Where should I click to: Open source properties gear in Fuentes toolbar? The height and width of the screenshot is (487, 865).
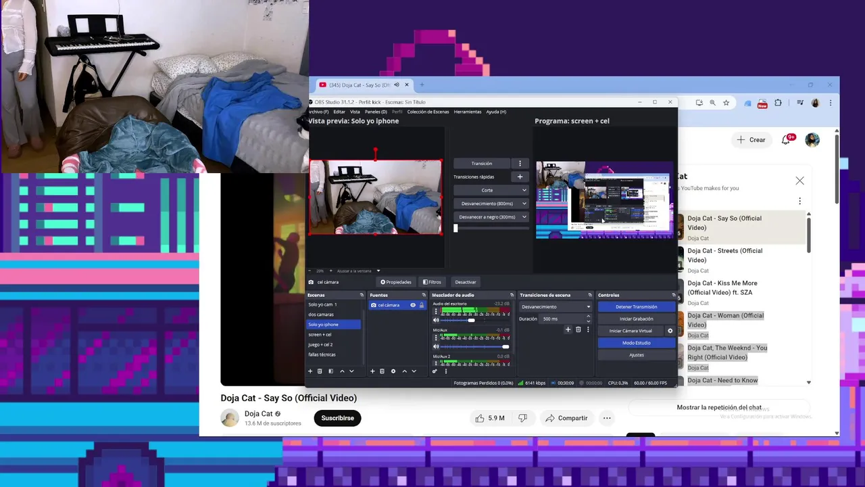coord(393,371)
